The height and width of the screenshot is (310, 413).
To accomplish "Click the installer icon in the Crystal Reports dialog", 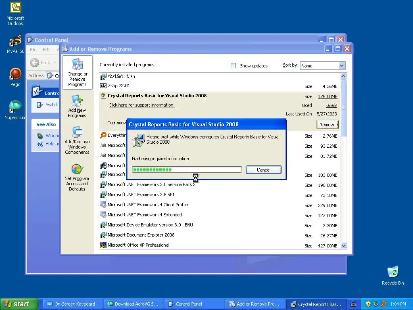I will coord(138,140).
